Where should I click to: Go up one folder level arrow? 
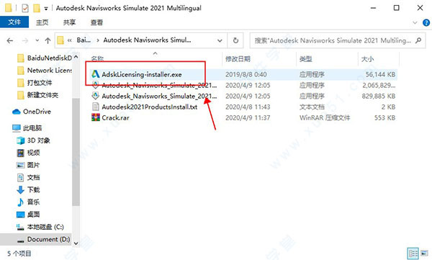[x=48, y=41]
